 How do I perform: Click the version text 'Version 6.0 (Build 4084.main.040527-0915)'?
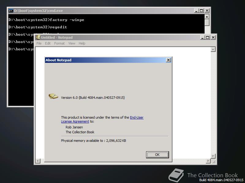point(93,98)
